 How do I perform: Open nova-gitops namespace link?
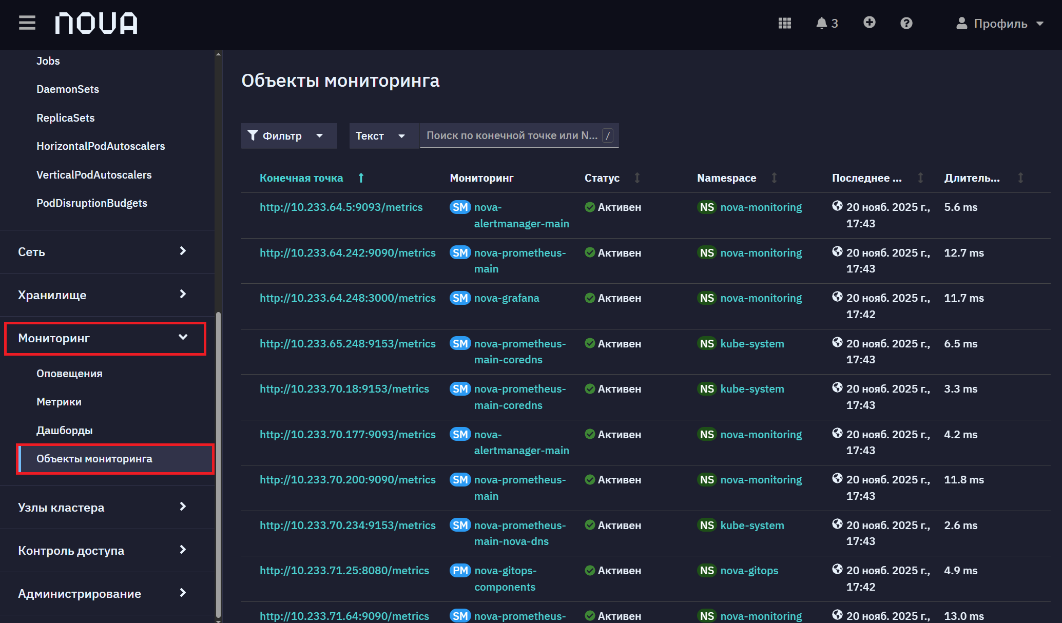[749, 570]
